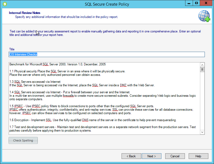Click the '1.7 Test and development servers' line
The height and width of the screenshot is (164, 214).
coord(102,127)
